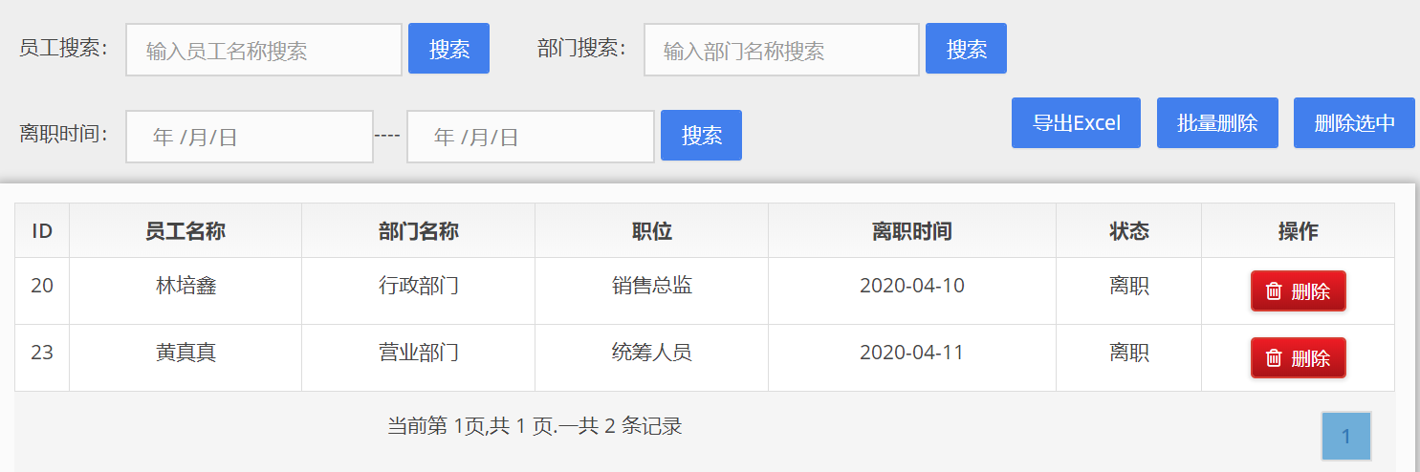Click the 离职时间 column header

[912, 230]
